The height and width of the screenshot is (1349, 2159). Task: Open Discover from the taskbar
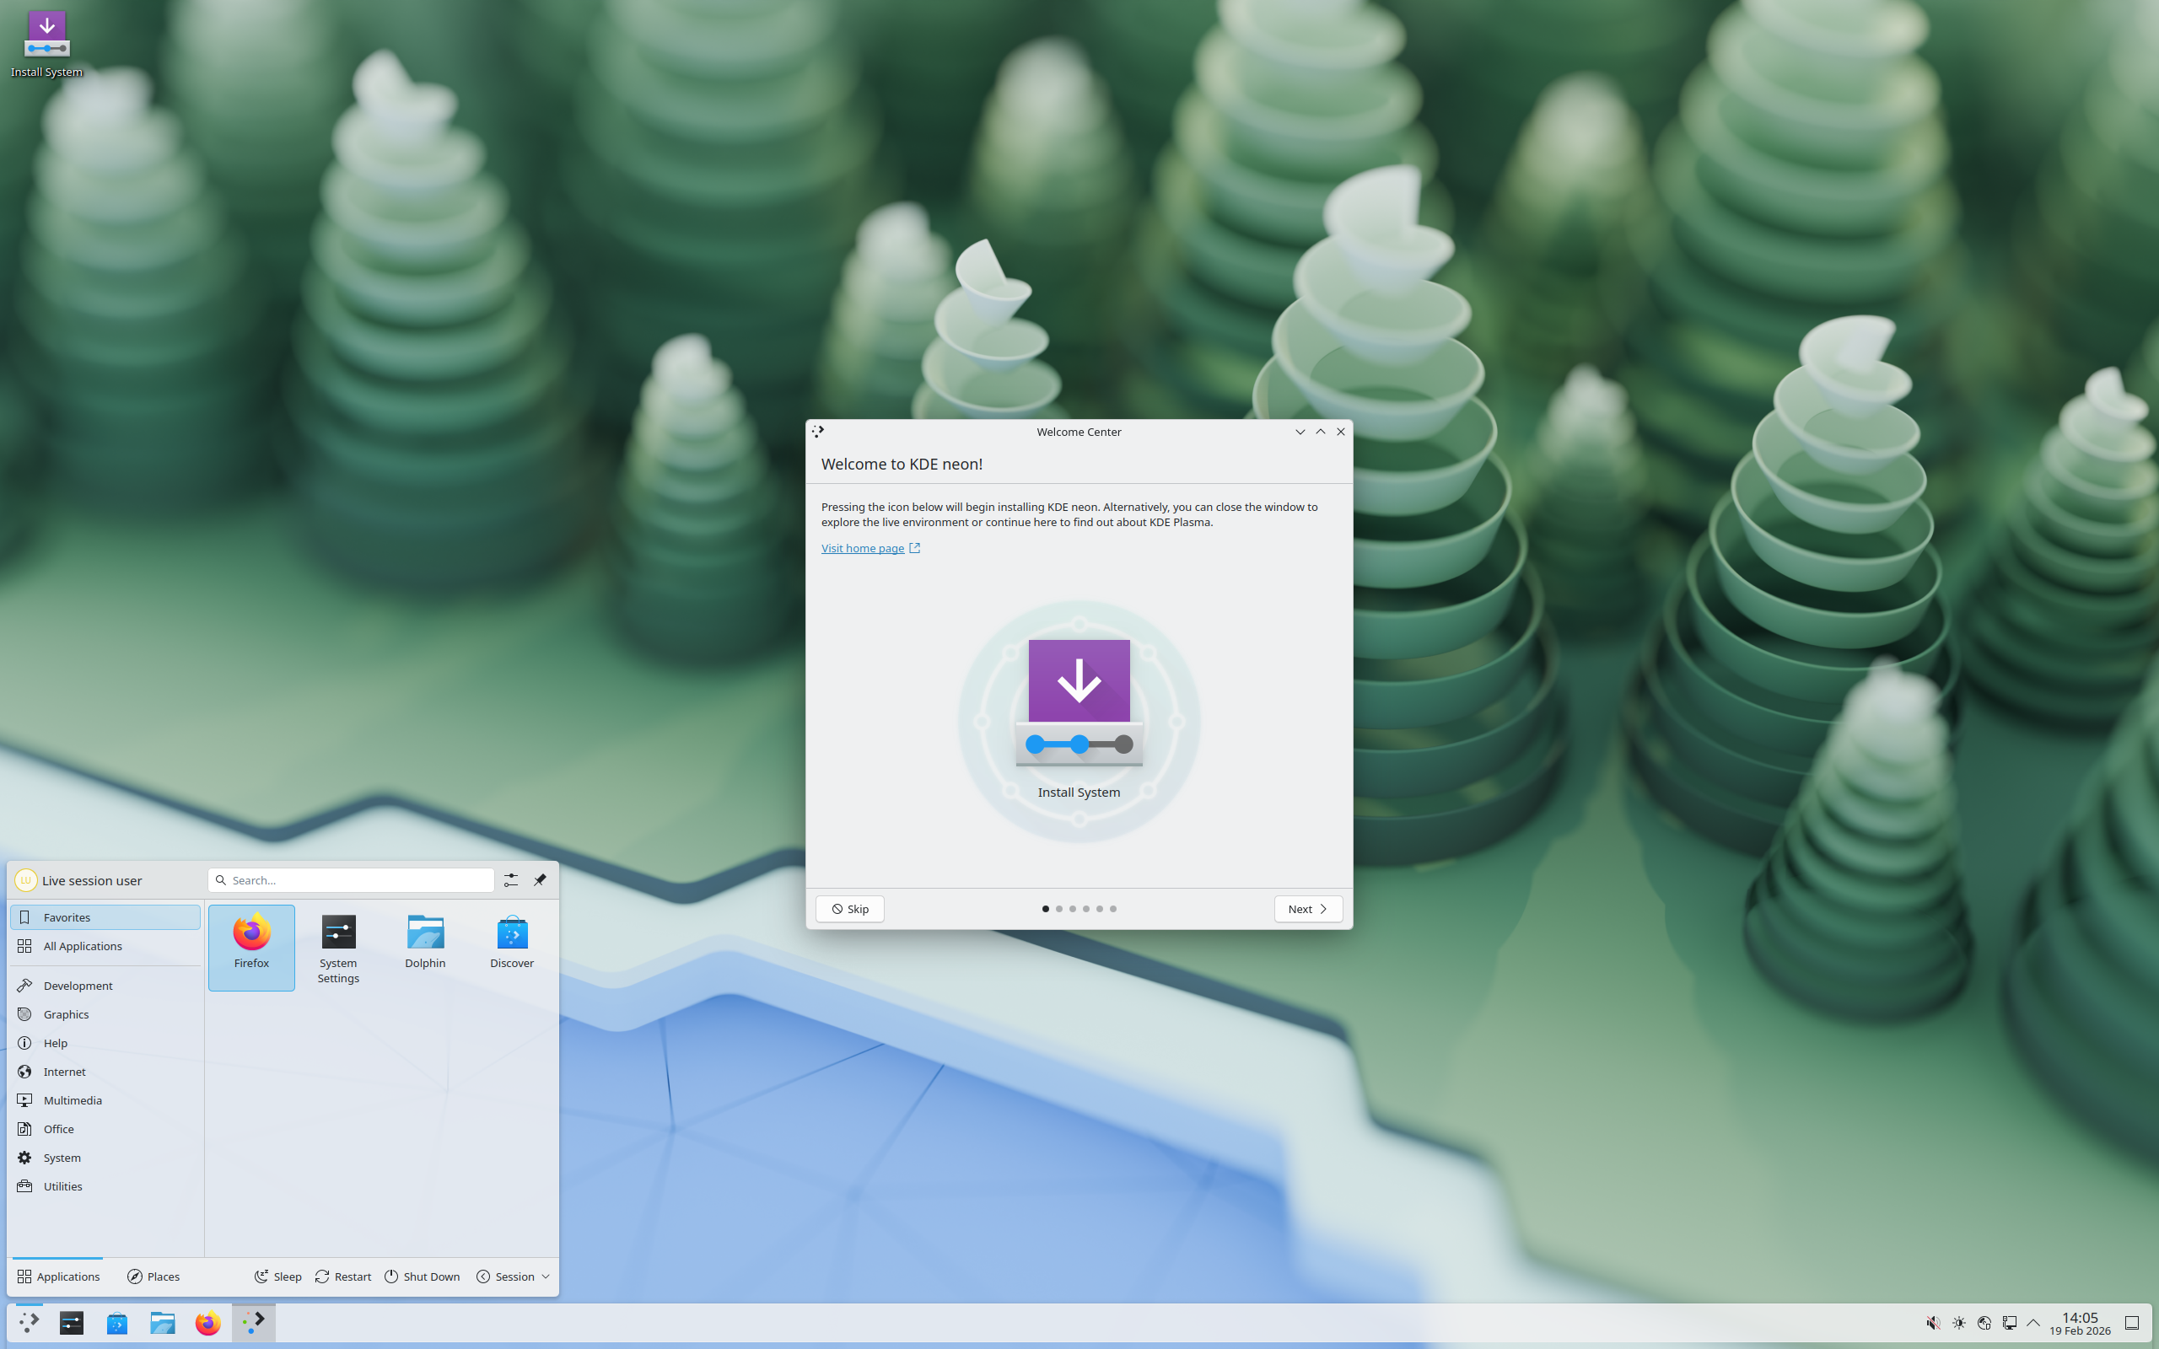117,1322
